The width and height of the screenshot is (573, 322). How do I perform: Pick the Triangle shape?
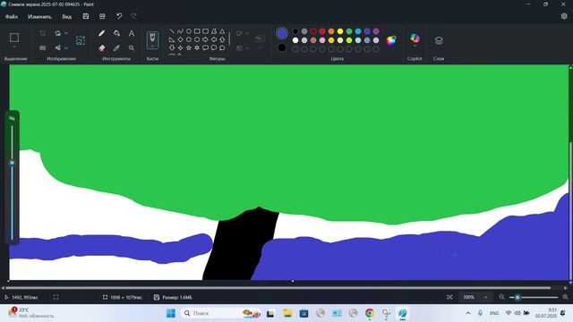(222, 31)
